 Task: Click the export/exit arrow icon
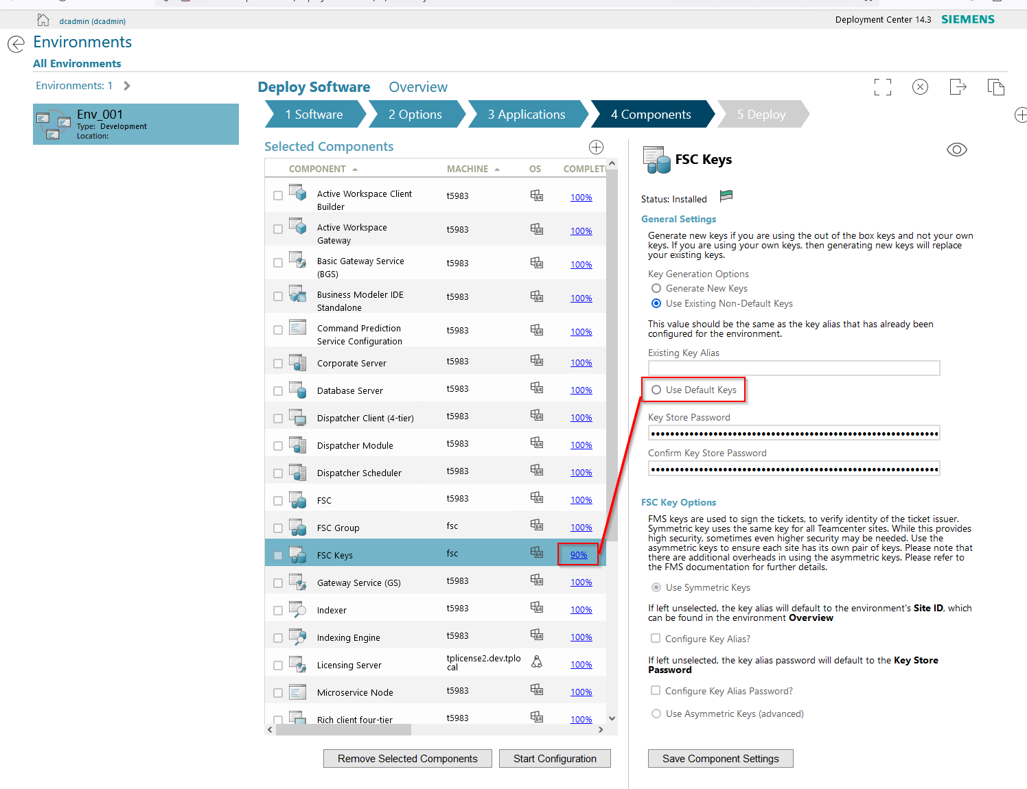point(958,87)
